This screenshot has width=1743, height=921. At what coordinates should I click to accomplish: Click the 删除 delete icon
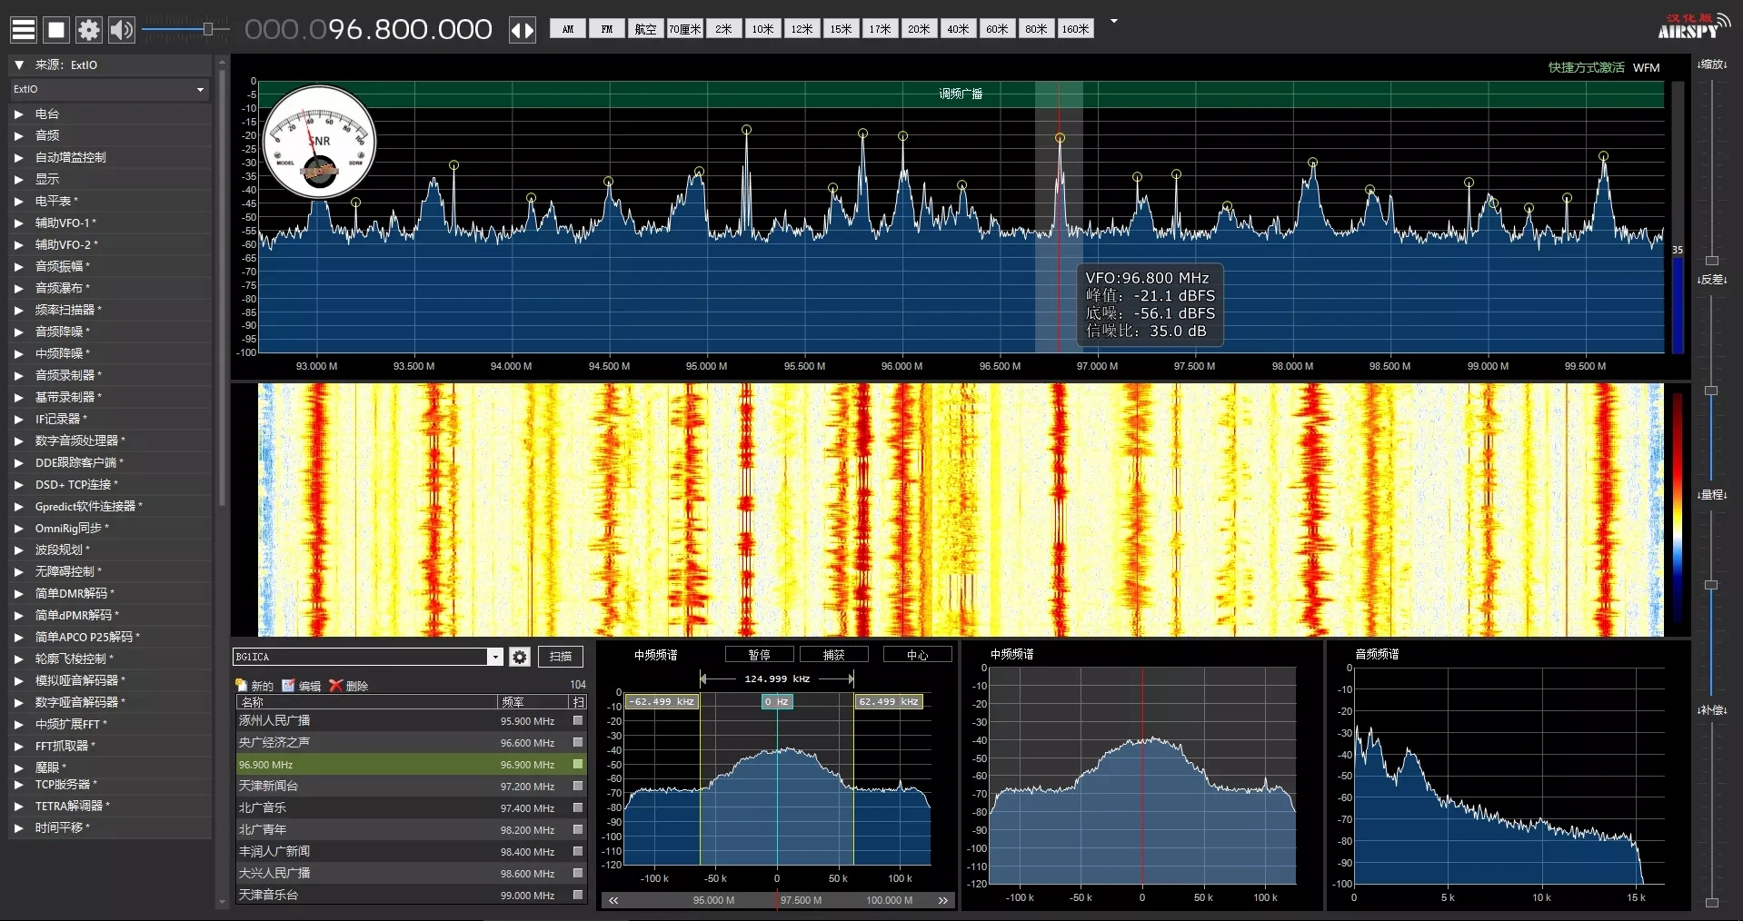click(x=335, y=686)
